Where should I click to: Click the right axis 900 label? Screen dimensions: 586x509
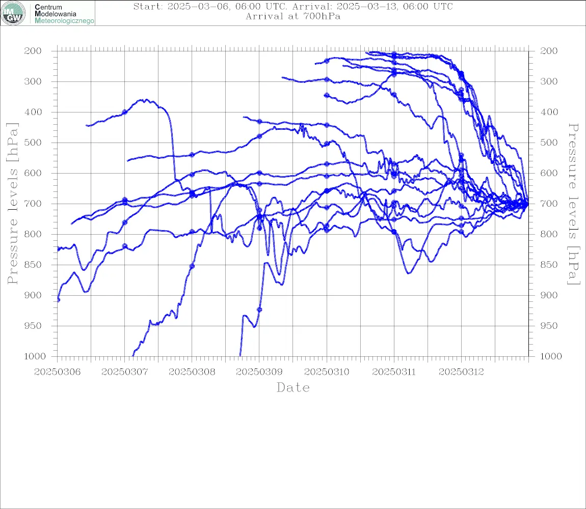[549, 295]
